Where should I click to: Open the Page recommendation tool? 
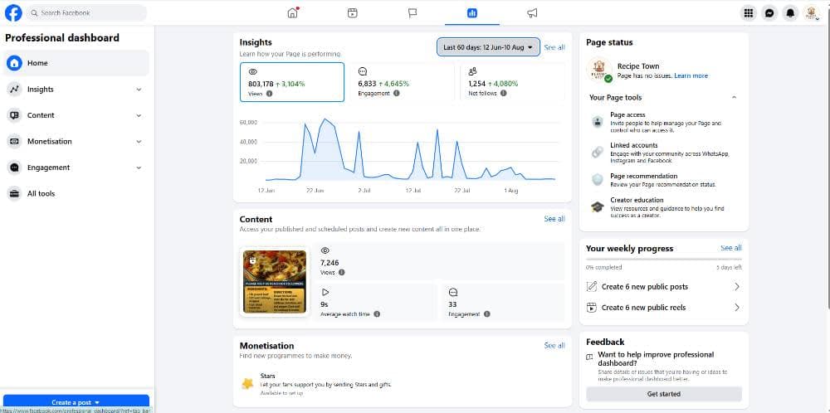pyautogui.click(x=664, y=180)
